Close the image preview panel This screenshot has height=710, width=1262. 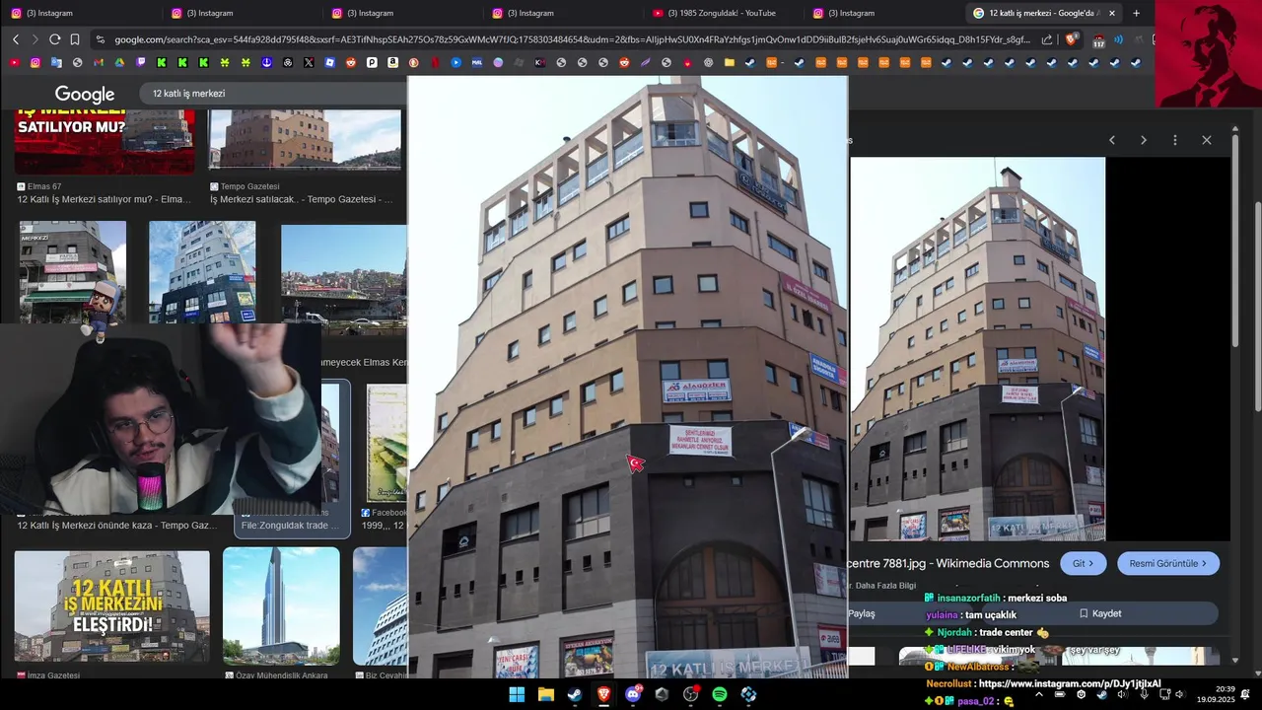1206,140
